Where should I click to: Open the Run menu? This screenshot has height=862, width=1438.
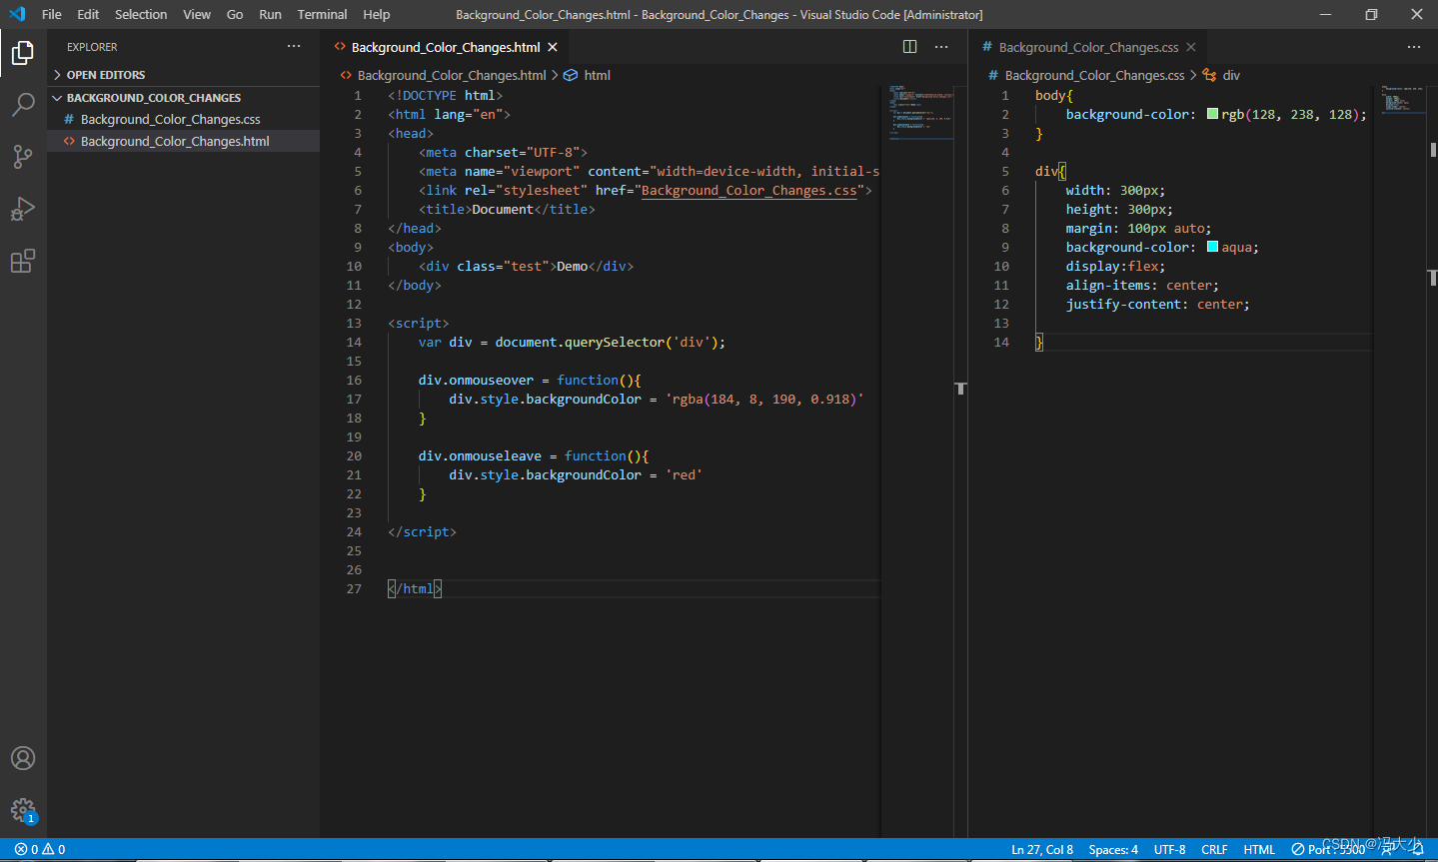tap(270, 14)
